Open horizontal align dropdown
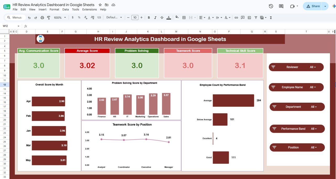Image resolution: width=336 pixels, height=179 pixels. pos(202,18)
